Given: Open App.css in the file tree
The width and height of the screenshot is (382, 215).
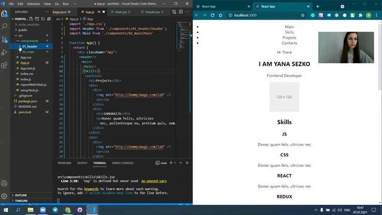Looking at the screenshot, I should click(x=26, y=57).
